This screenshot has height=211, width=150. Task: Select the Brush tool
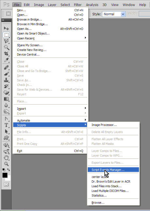pos(6,74)
